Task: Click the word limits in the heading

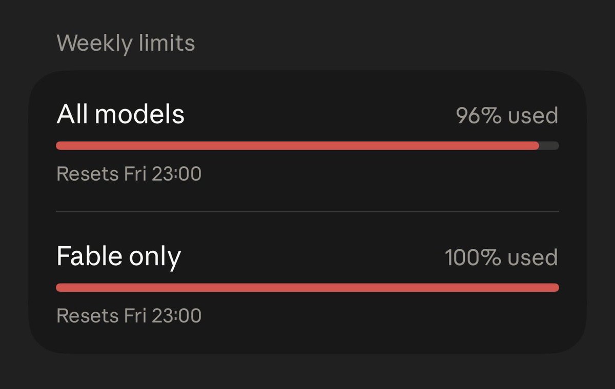Action: tap(167, 43)
